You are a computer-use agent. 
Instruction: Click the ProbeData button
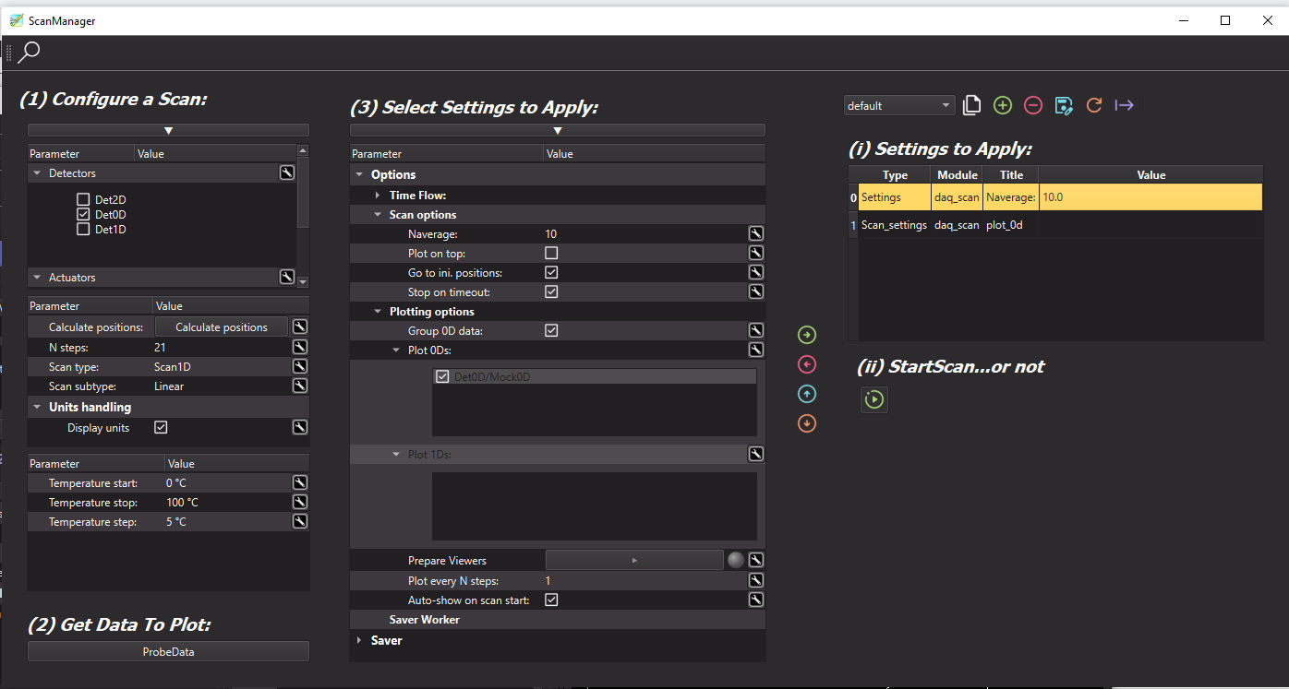[x=168, y=652]
